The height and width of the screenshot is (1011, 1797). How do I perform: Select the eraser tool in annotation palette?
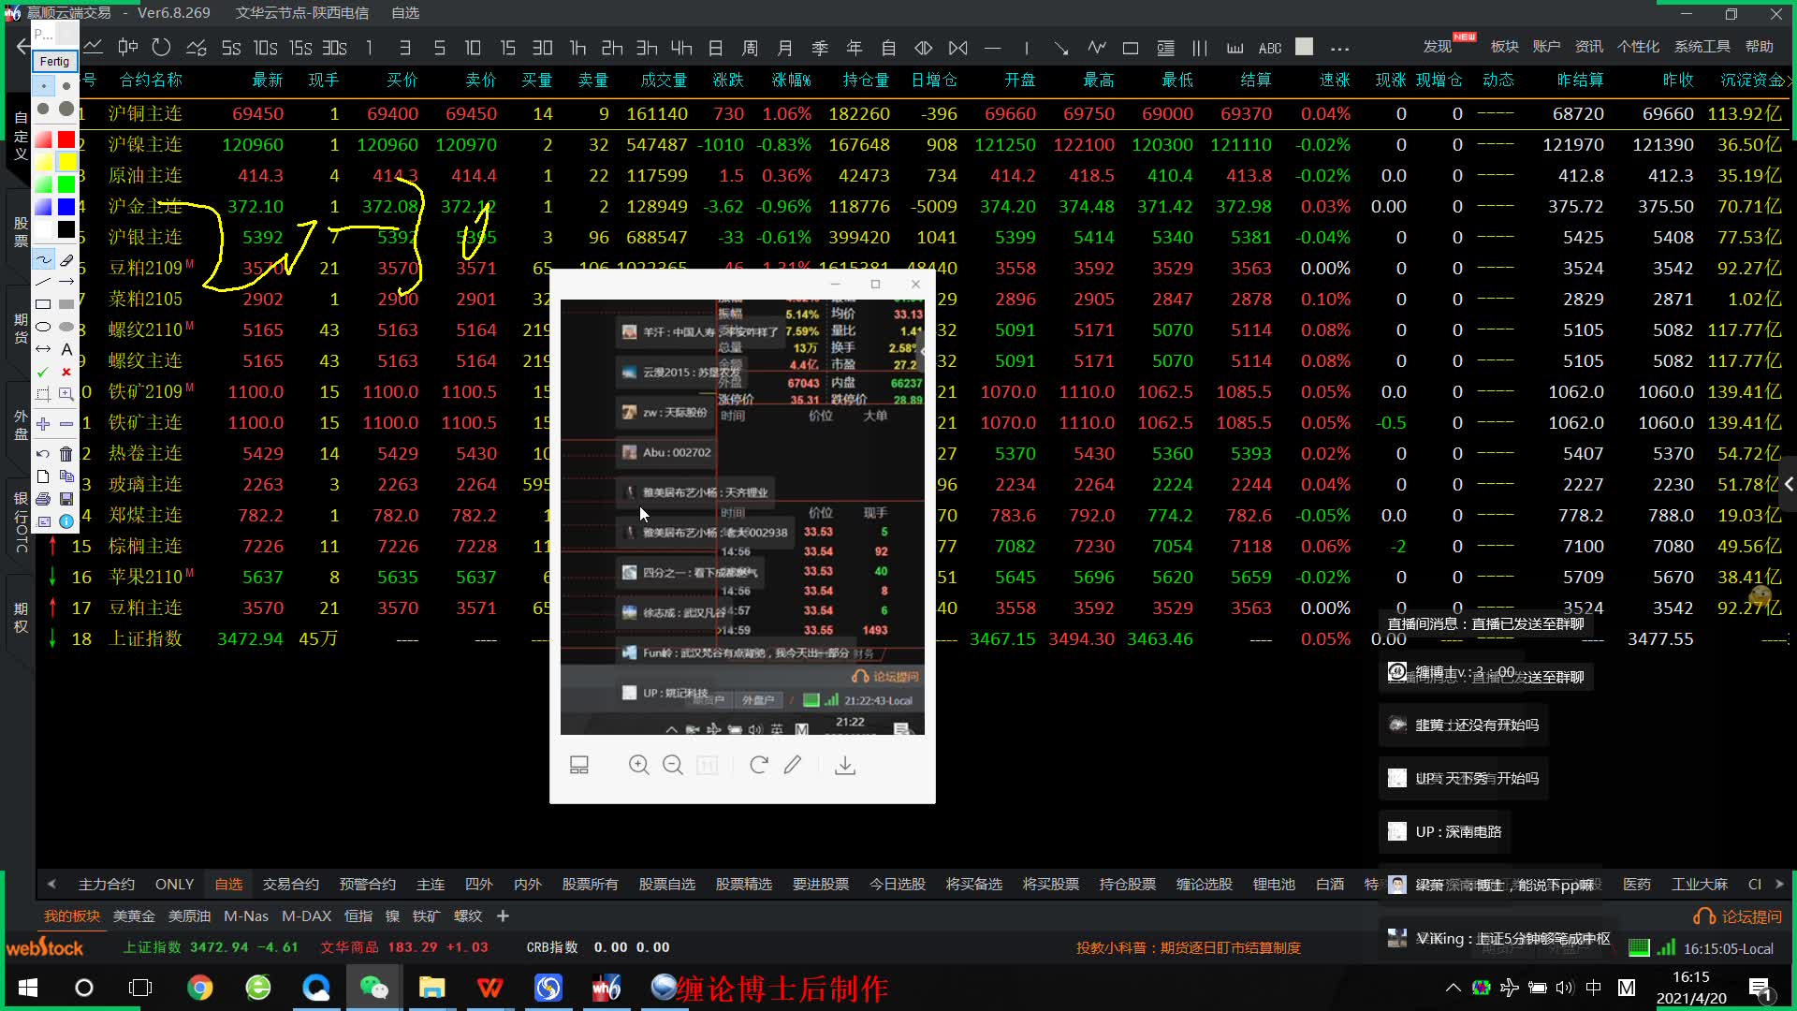pos(66,259)
